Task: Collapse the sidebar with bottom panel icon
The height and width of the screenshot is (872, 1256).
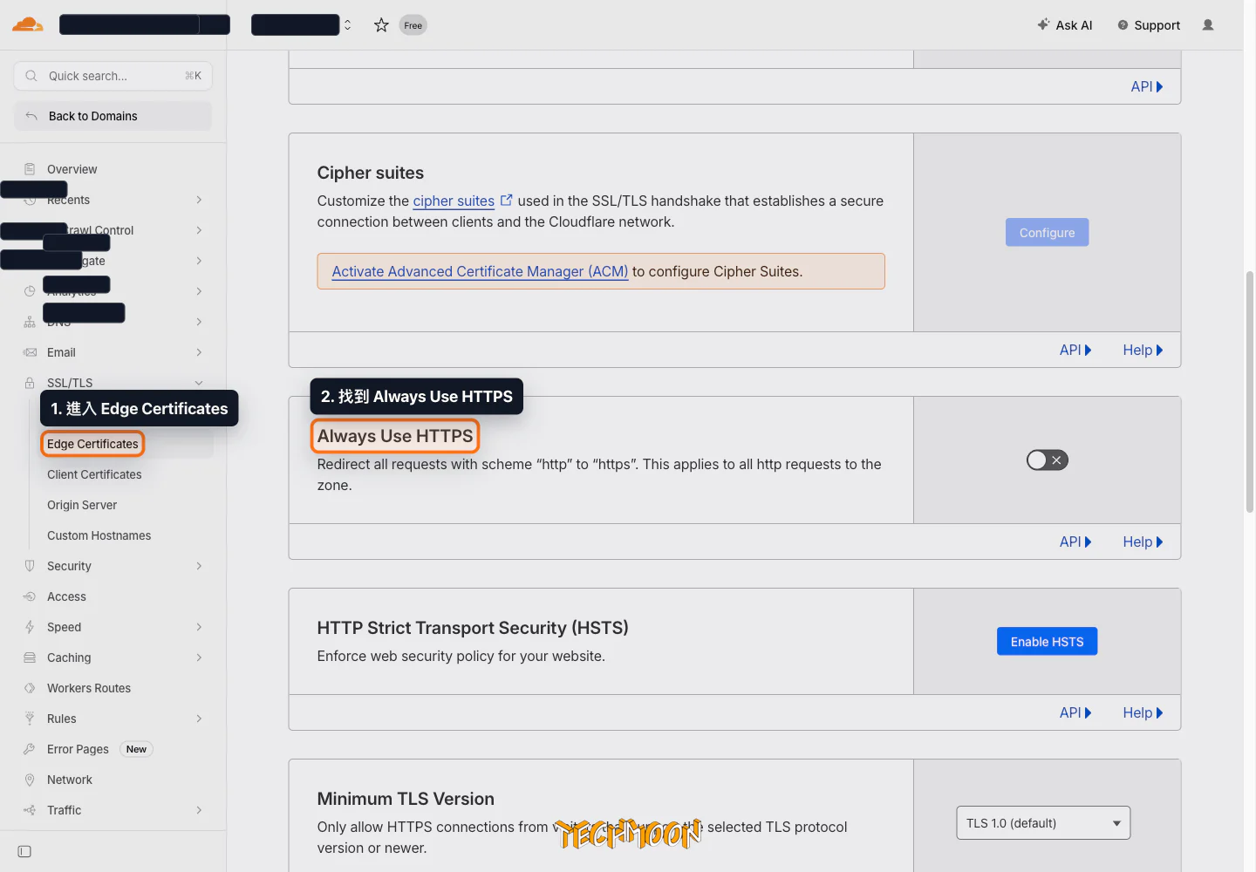Action: click(24, 851)
